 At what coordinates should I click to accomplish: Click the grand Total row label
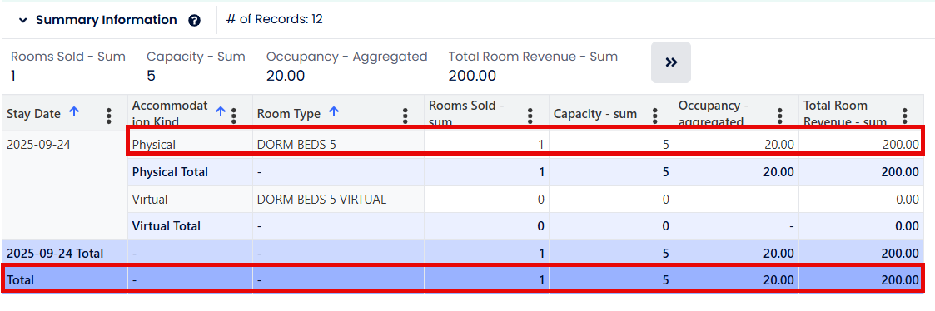click(20, 280)
